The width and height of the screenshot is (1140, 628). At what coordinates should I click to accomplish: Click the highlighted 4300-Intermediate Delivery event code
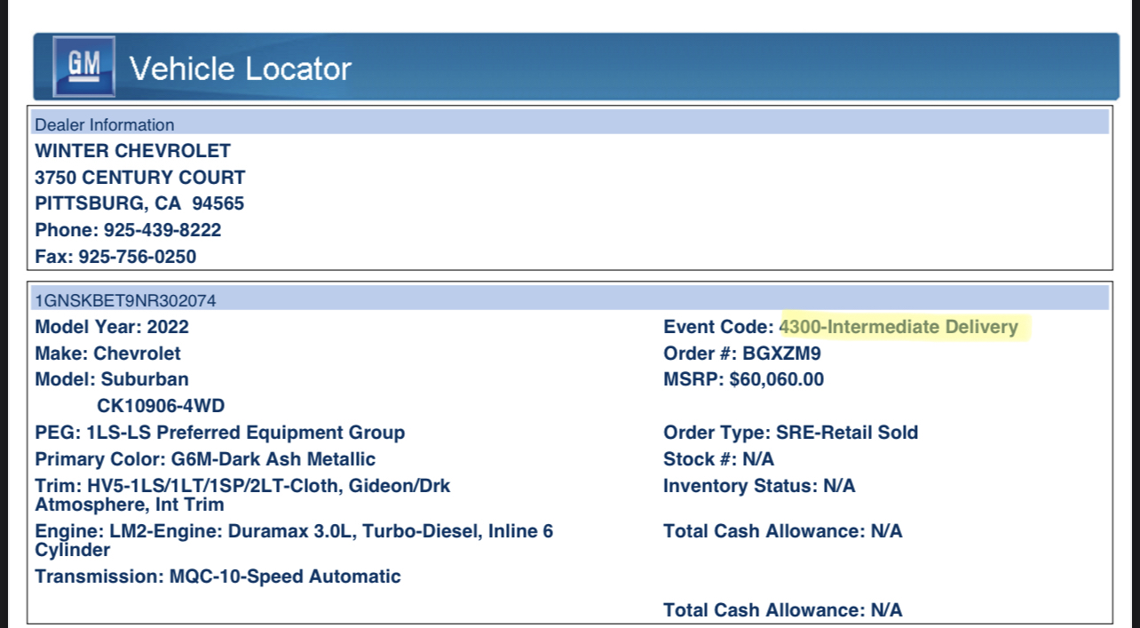pos(899,327)
